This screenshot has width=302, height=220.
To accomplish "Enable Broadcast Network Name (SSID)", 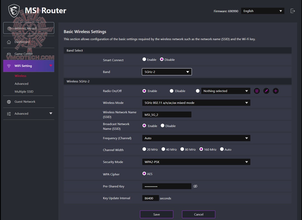I will click(144, 125).
